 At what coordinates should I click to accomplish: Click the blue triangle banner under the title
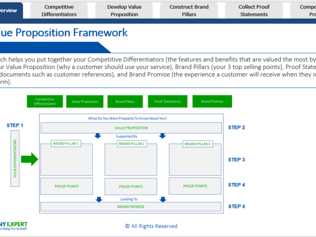[55, 47]
